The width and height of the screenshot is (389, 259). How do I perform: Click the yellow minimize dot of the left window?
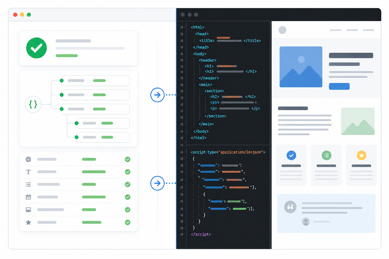pyautogui.click(x=22, y=15)
